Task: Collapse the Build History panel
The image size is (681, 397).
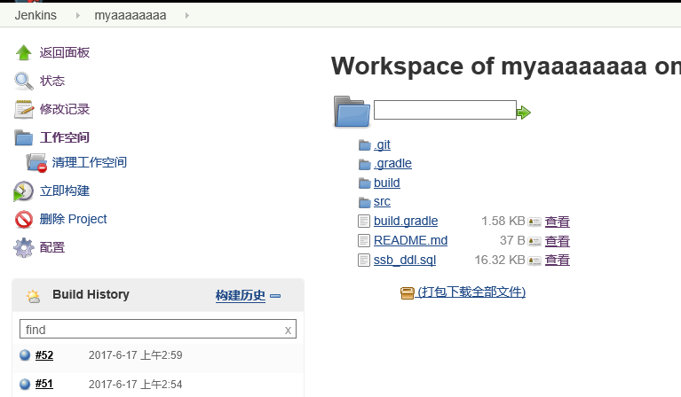Action: [x=275, y=296]
